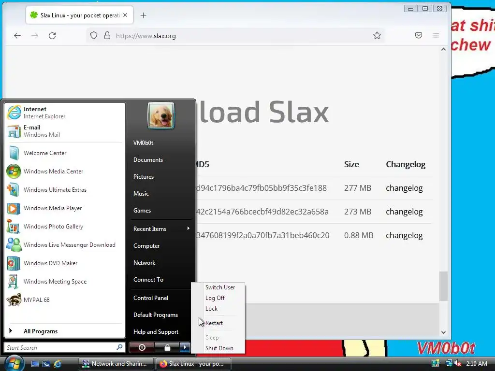Click the power button in Start menu
This screenshot has height=371, width=495.
[x=142, y=347]
